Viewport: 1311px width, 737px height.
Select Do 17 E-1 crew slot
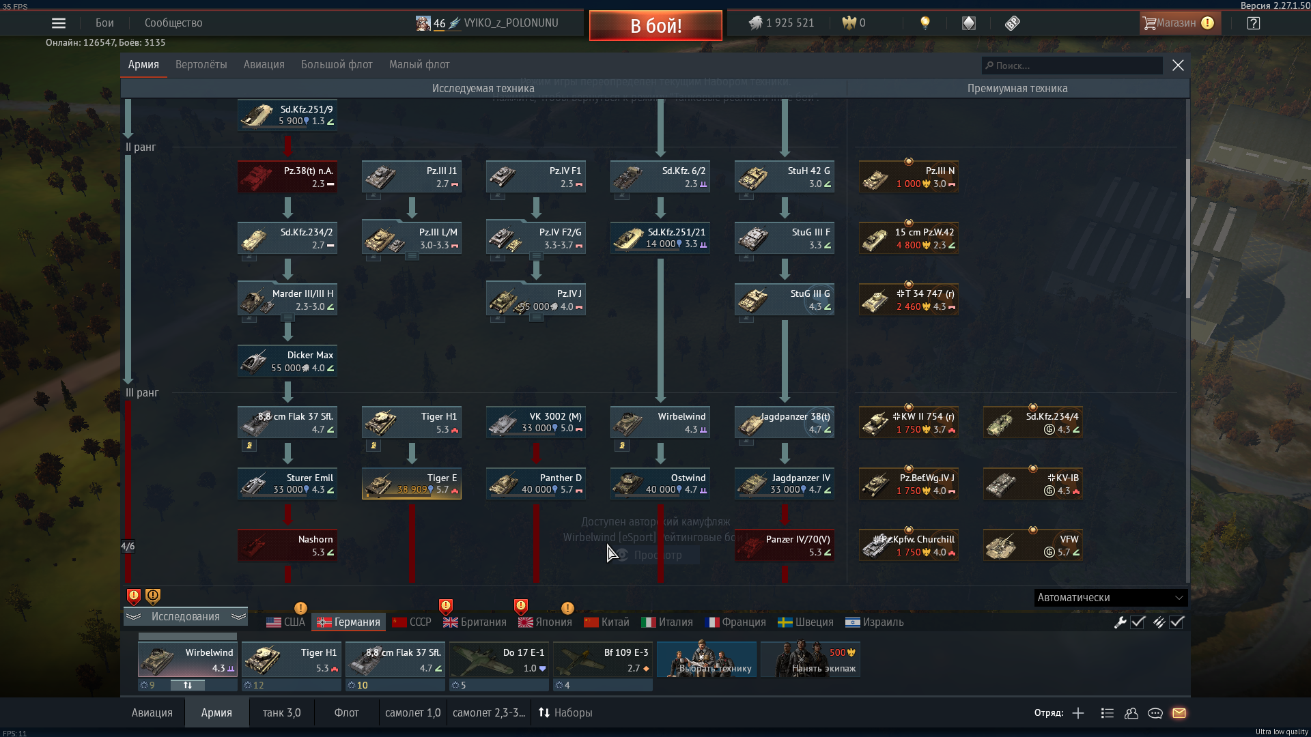point(499,660)
